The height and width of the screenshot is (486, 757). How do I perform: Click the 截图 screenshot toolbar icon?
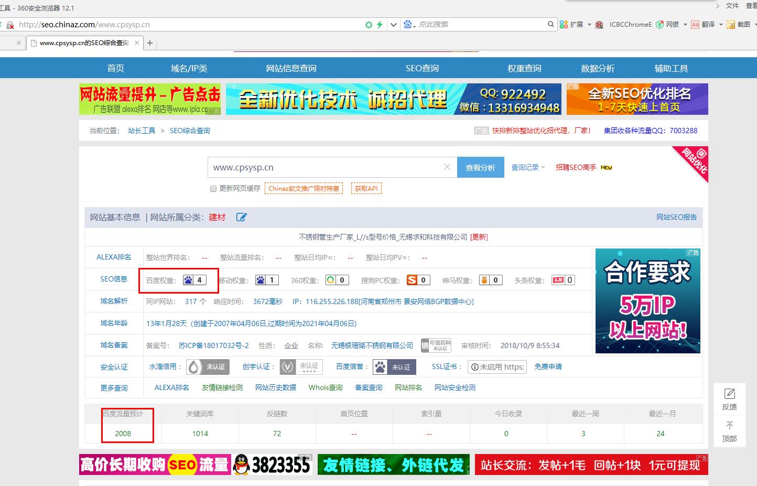click(731, 25)
